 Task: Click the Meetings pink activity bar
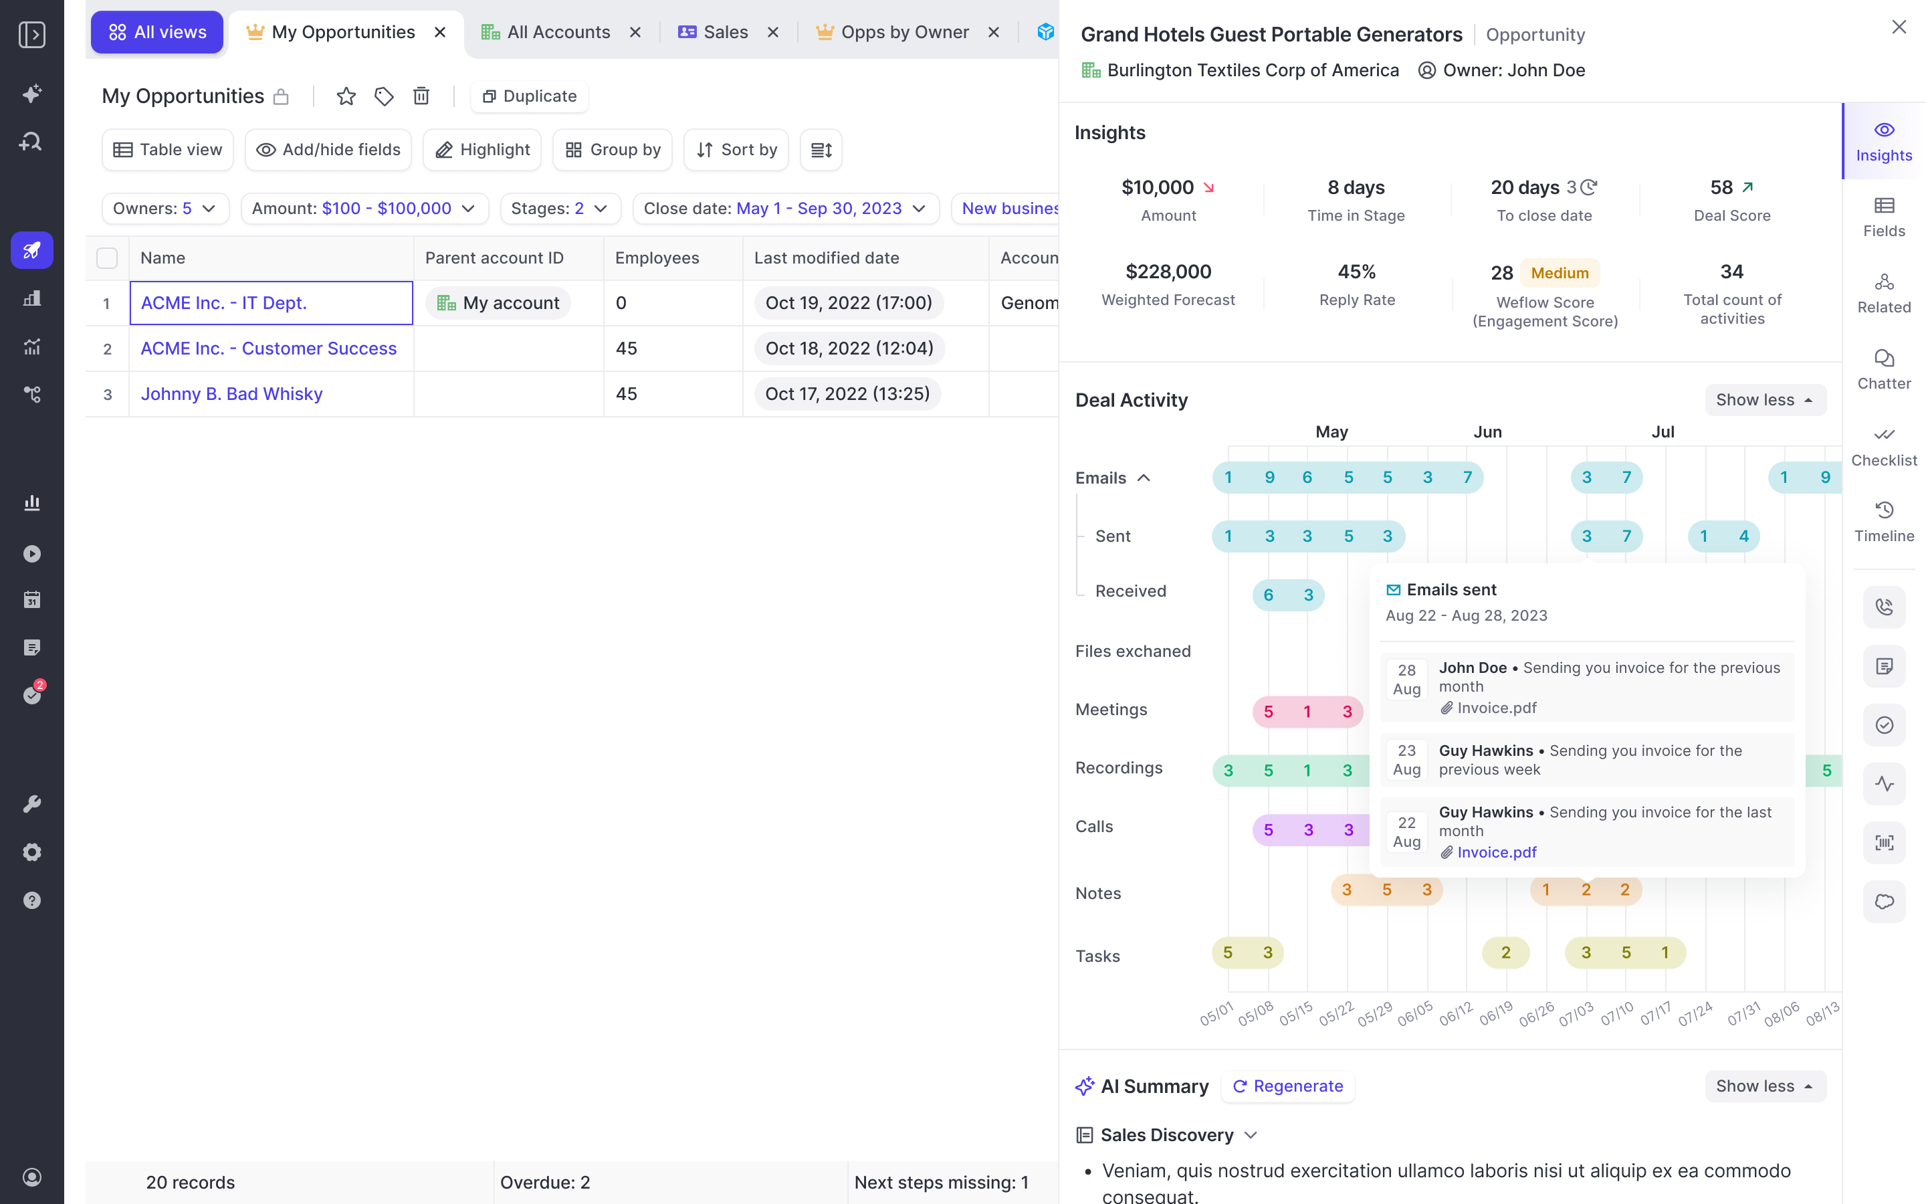click(1307, 711)
